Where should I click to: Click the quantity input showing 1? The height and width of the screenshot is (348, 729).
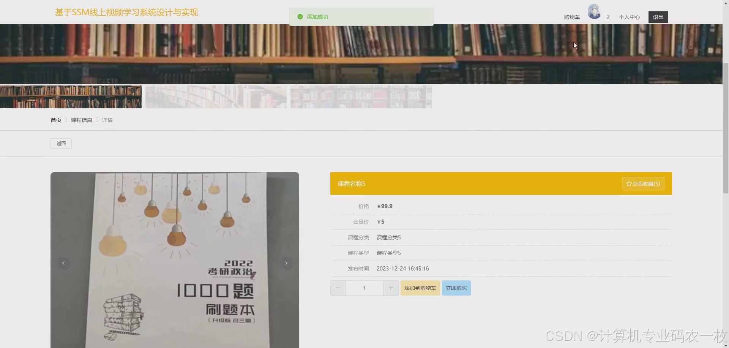364,288
